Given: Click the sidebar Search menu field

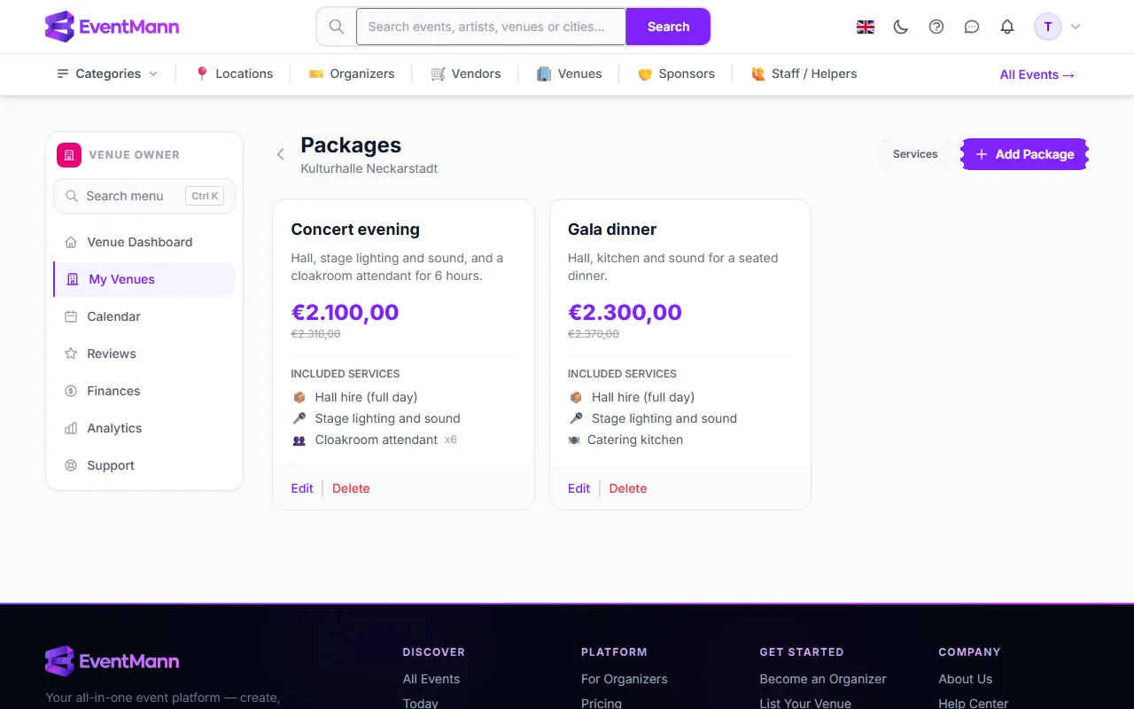Looking at the screenshot, I should (x=144, y=196).
